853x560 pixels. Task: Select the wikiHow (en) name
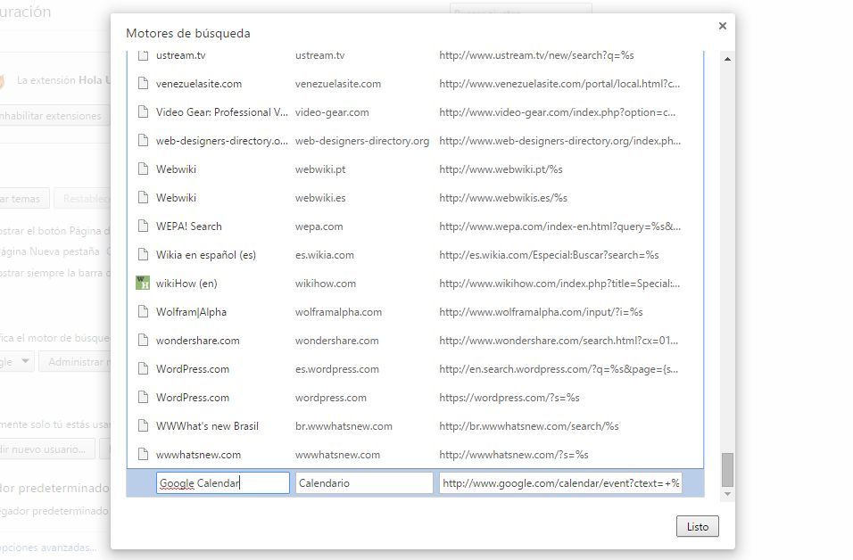pyautogui.click(x=186, y=284)
